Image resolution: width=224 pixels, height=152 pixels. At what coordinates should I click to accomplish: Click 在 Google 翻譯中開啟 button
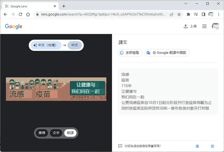click(x=167, y=53)
